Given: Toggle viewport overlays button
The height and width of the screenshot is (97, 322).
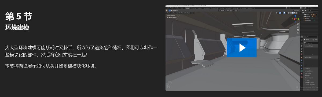Looking at the screenshot, I should click(284, 13).
